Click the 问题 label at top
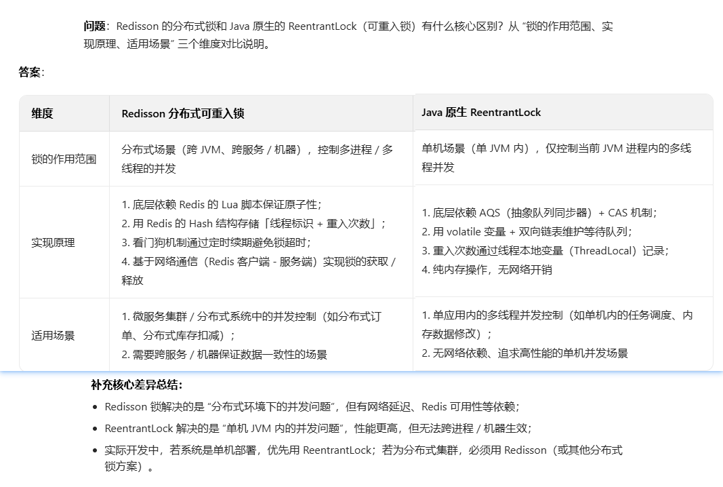Viewport: 723px width, 487px height. pos(94,26)
